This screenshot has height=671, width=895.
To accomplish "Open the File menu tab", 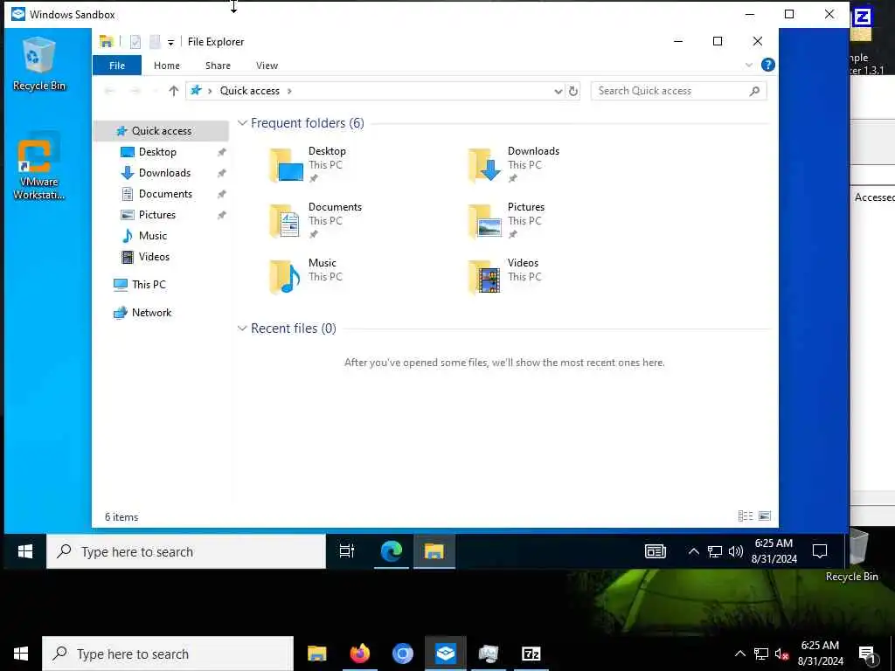I will (117, 65).
